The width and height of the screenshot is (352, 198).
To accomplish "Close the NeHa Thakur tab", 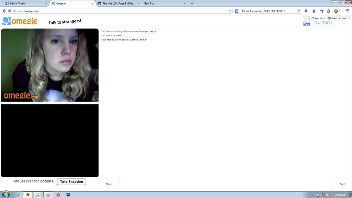I will (46, 4).
